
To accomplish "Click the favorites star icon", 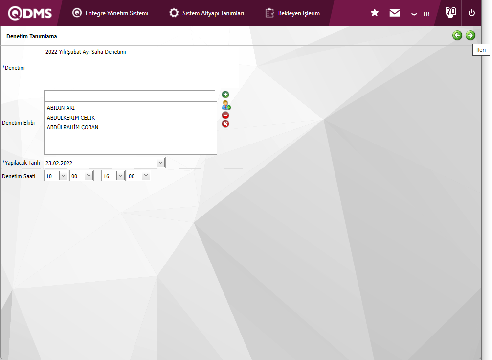I will pos(374,13).
